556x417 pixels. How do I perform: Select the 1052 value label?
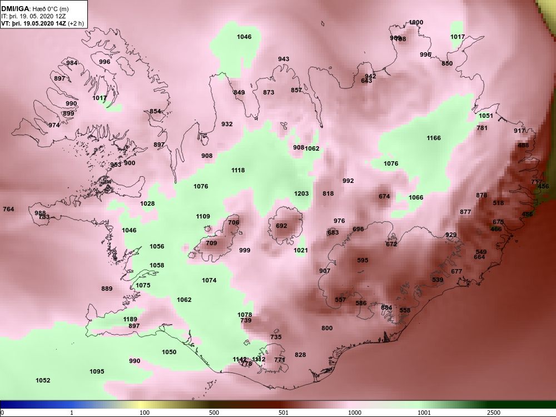tap(43, 380)
